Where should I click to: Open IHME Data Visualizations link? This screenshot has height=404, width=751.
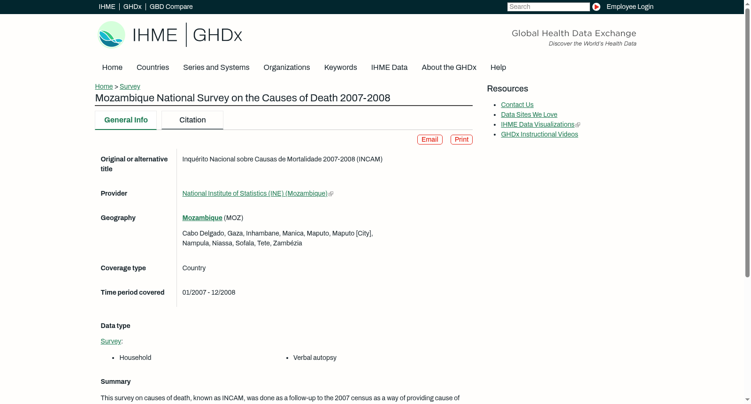pos(537,125)
